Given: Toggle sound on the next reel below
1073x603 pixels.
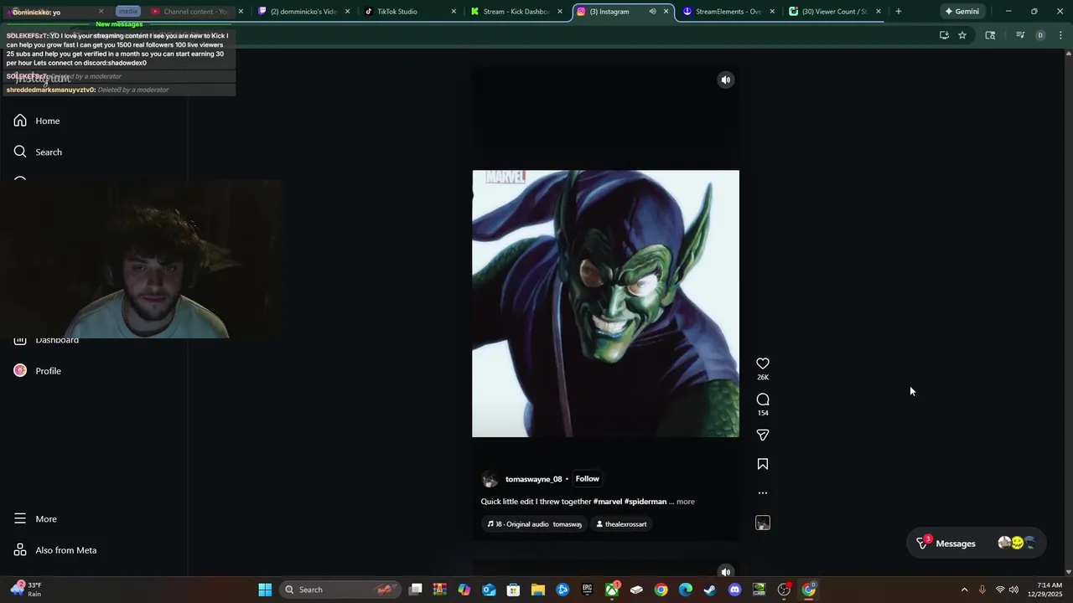Looking at the screenshot, I should (726, 571).
